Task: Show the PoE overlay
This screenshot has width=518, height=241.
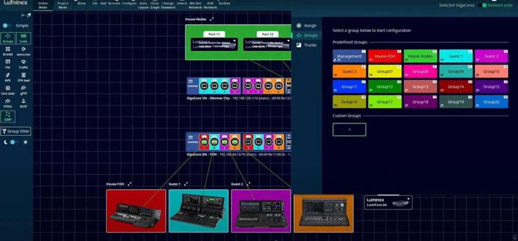Action: click(8, 64)
